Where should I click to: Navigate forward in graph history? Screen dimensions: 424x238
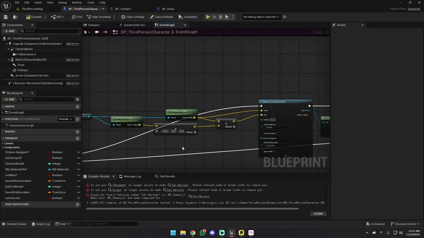click(105, 32)
